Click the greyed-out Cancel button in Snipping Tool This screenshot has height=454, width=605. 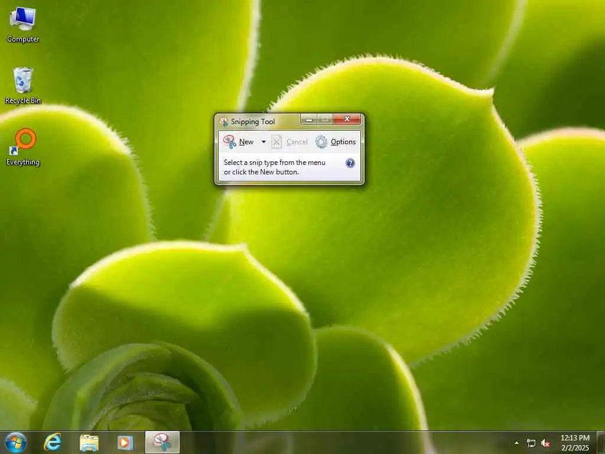coord(290,142)
